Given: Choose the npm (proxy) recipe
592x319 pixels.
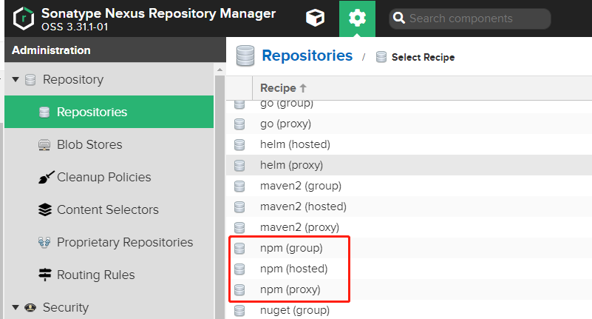Looking at the screenshot, I should click(x=290, y=289).
